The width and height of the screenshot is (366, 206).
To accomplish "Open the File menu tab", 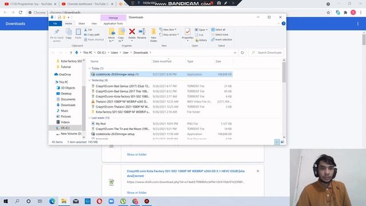I will 55,23.
